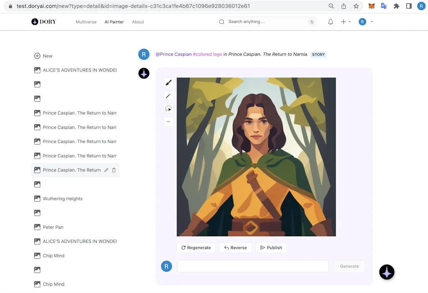Delete selected Prince Caspian item with trash icon

pyautogui.click(x=114, y=170)
